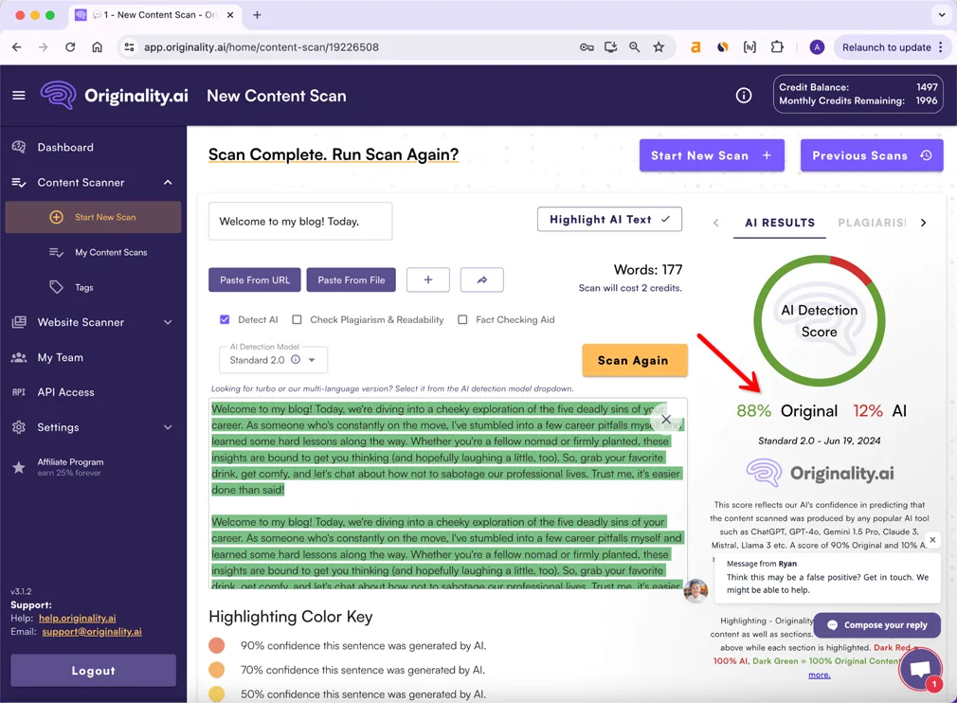
Task: Click the zoom magnifier icon in address bar
Action: 635,47
